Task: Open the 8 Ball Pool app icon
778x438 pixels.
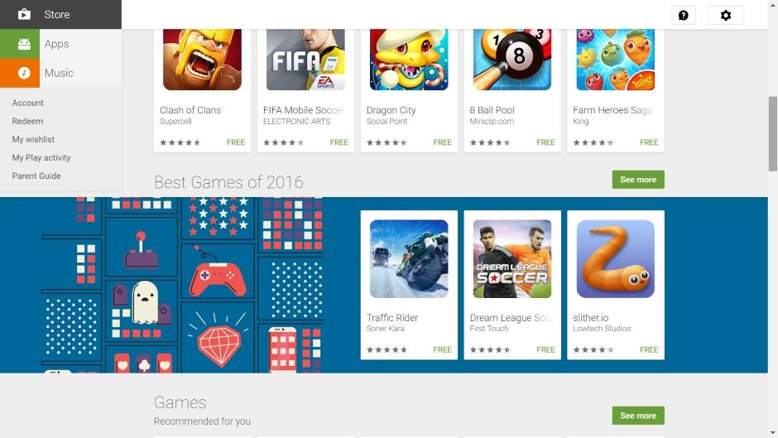Action: point(512,60)
